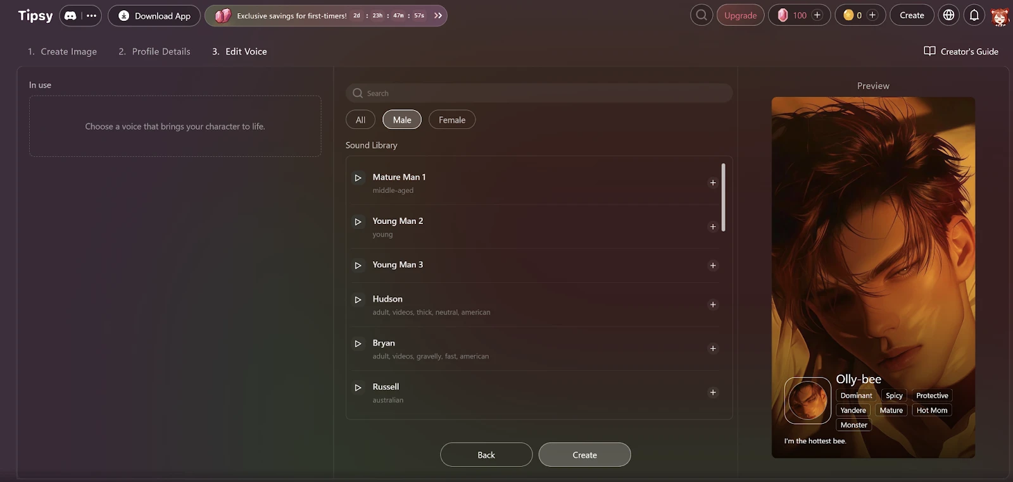Open the search magnifier in top bar
The height and width of the screenshot is (482, 1013).
click(x=701, y=15)
